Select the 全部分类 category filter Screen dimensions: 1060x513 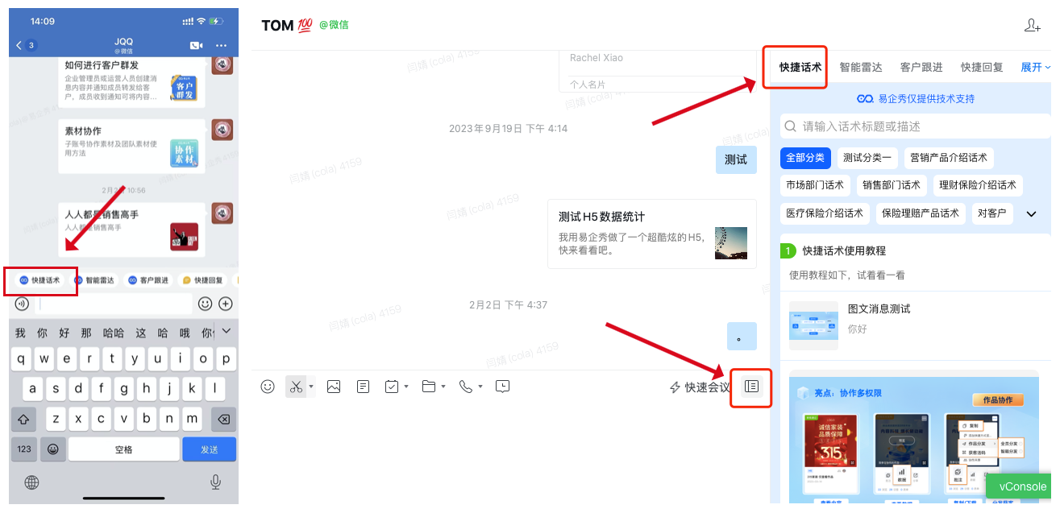tap(805, 158)
